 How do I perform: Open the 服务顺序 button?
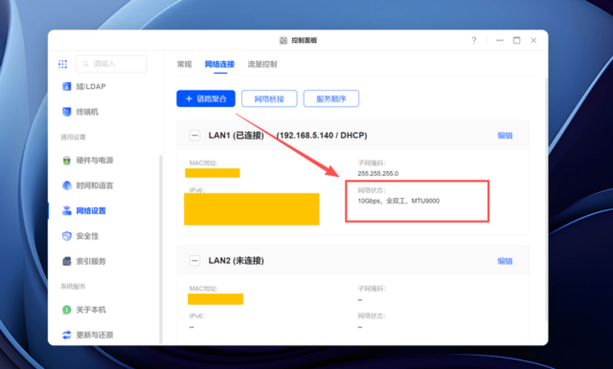331,99
